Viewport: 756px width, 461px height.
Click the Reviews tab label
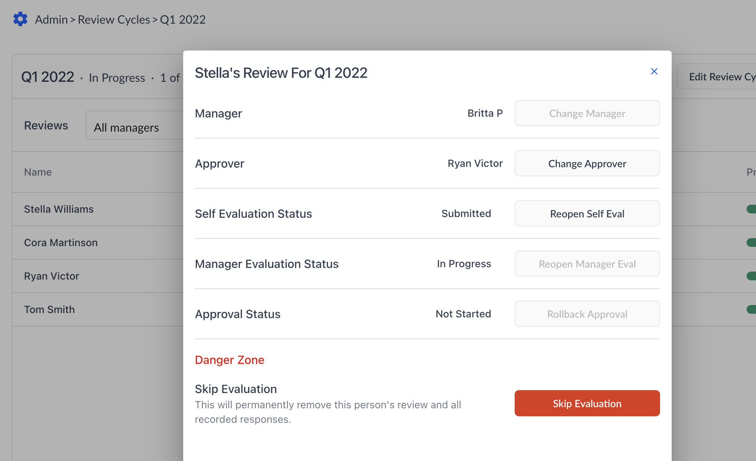pos(46,125)
